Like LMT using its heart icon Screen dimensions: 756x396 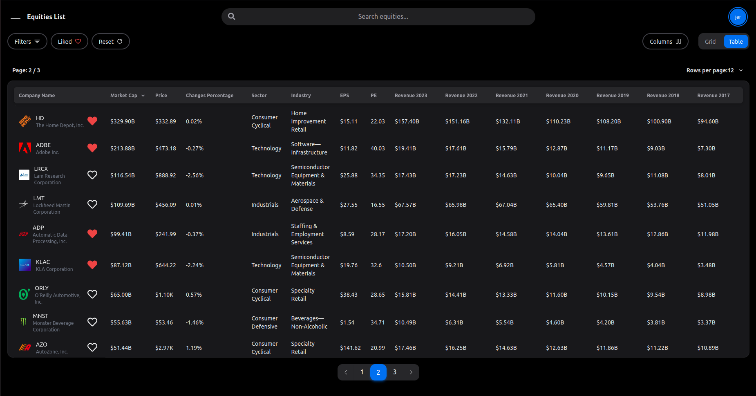tap(92, 204)
